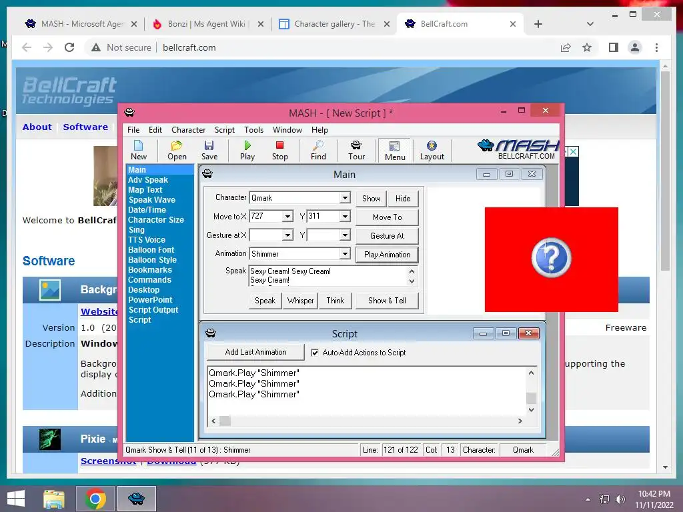683x512 pixels.
Task: Expand the Character dropdown
Action: (x=345, y=197)
